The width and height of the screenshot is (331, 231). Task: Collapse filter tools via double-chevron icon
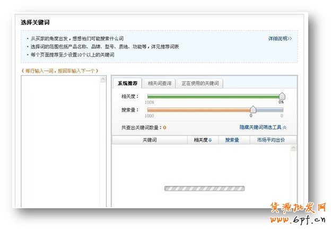pyautogui.click(x=284, y=127)
